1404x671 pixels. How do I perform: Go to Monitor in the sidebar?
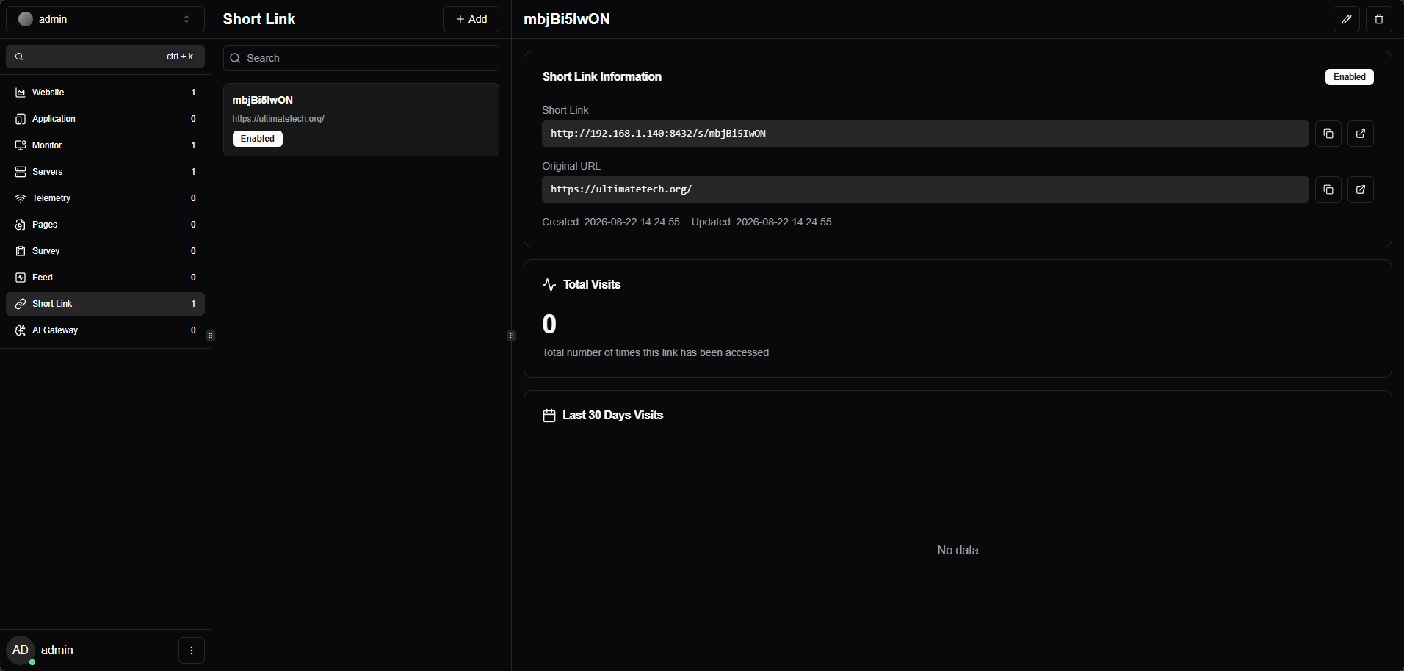[105, 145]
